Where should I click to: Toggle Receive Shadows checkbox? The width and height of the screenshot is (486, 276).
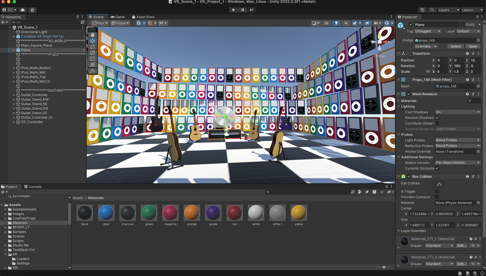[437, 118]
